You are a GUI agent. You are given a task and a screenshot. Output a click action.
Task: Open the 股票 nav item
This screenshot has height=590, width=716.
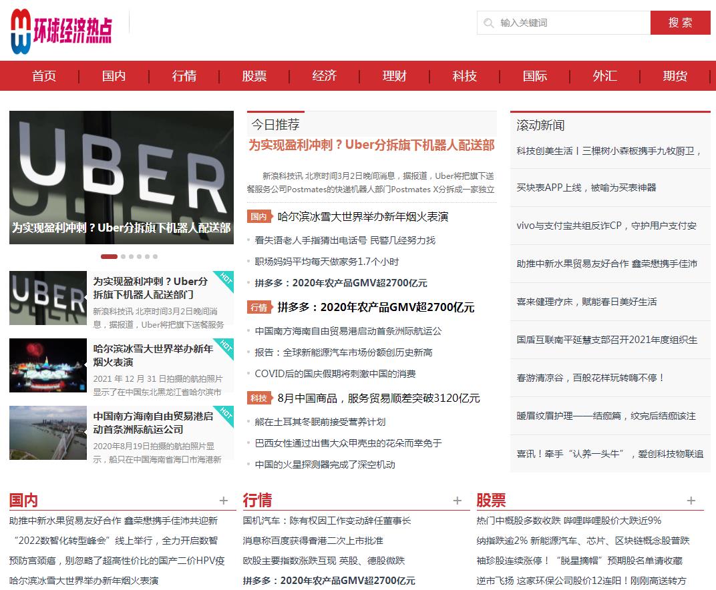point(254,75)
